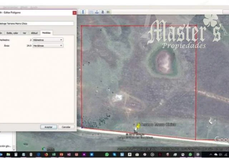
Task: Click the Aceptar button
Action: 49,127
